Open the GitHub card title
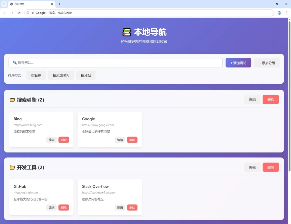 point(20,186)
